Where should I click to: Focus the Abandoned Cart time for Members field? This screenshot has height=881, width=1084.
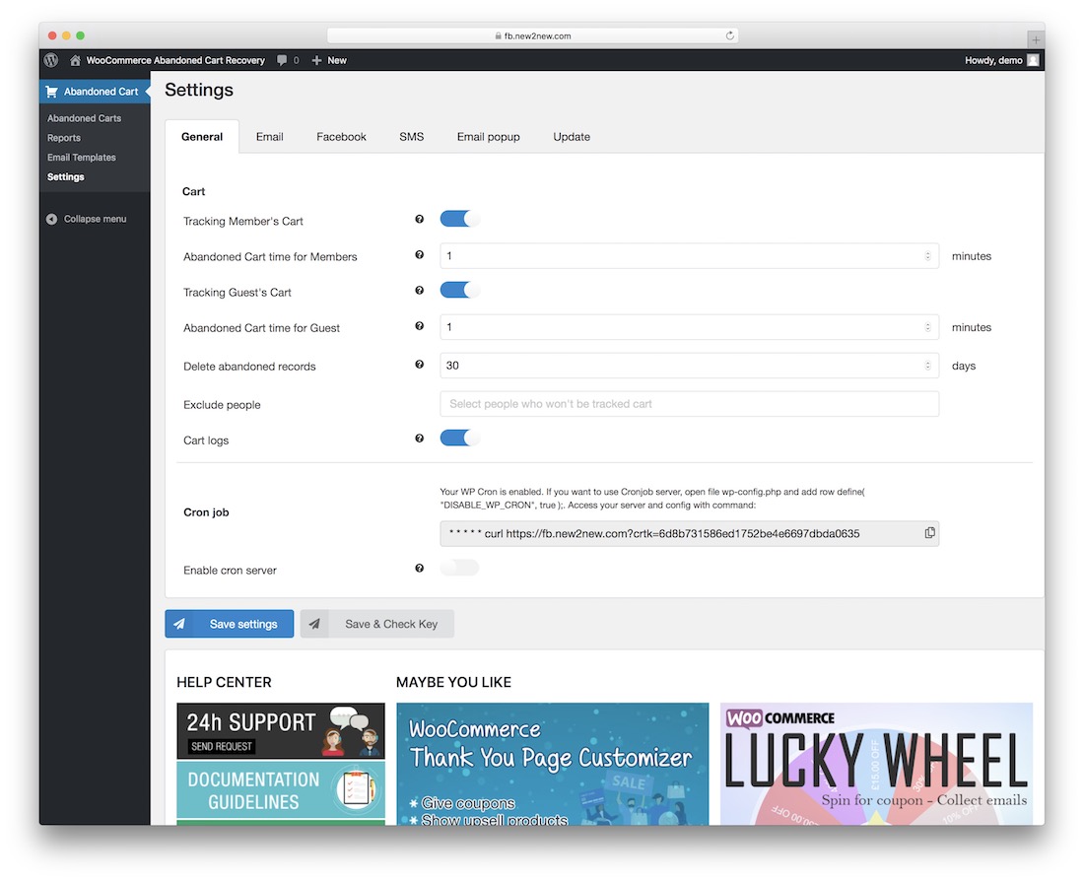[689, 256]
